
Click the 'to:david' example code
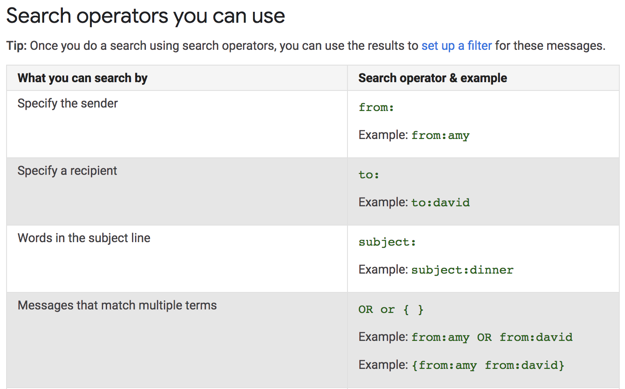pos(441,203)
